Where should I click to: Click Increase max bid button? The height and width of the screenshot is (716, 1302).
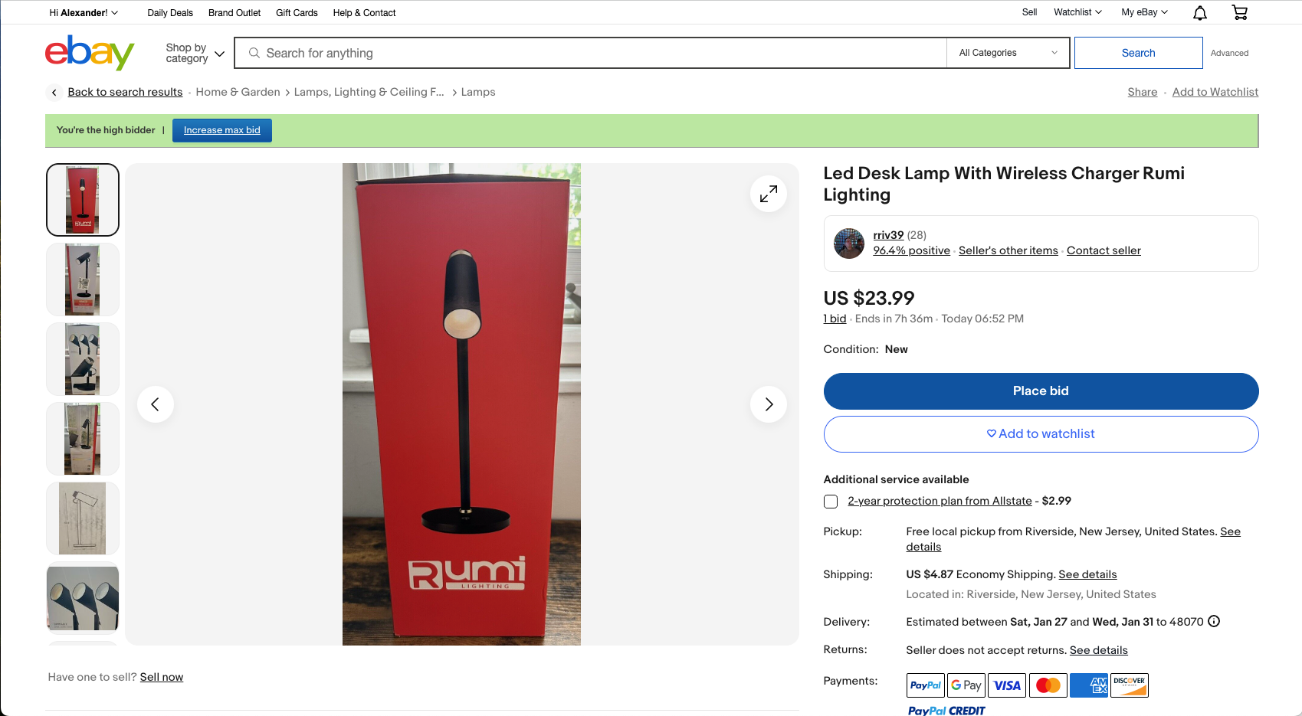point(222,130)
